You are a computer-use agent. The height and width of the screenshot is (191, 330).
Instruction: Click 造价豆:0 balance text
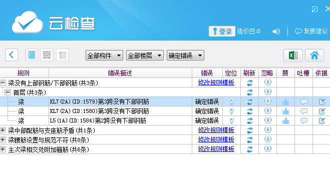tap(248, 31)
